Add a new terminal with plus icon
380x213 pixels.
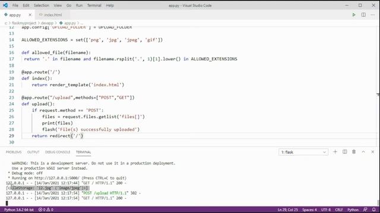pos(335,152)
